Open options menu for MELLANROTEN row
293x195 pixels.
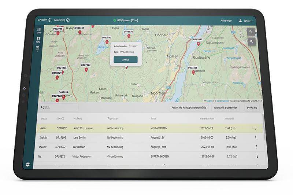click(255, 128)
